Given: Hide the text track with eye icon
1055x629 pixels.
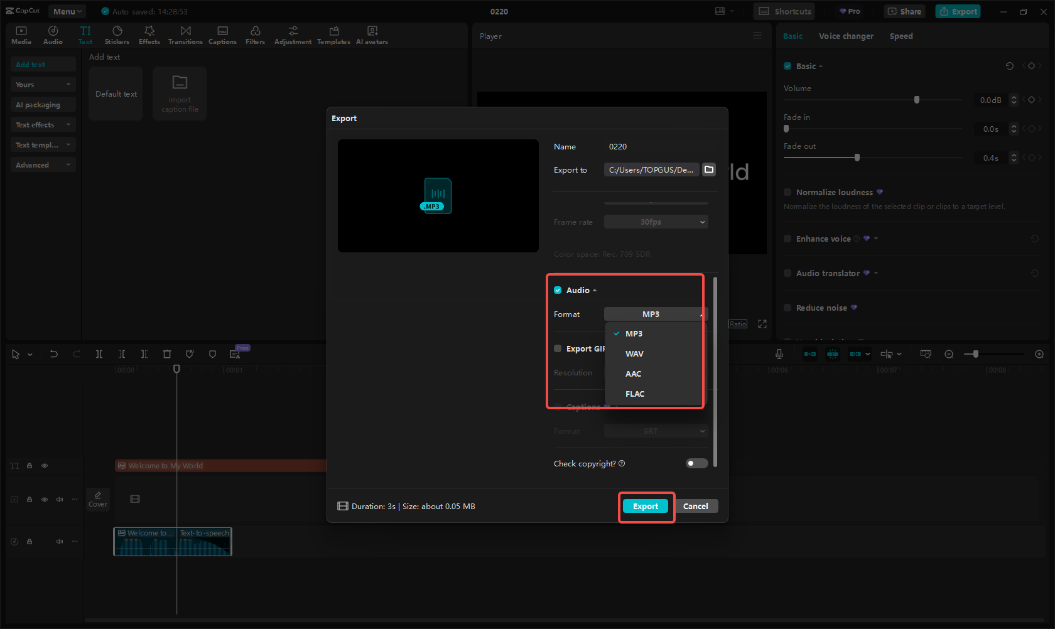Looking at the screenshot, I should (45, 466).
